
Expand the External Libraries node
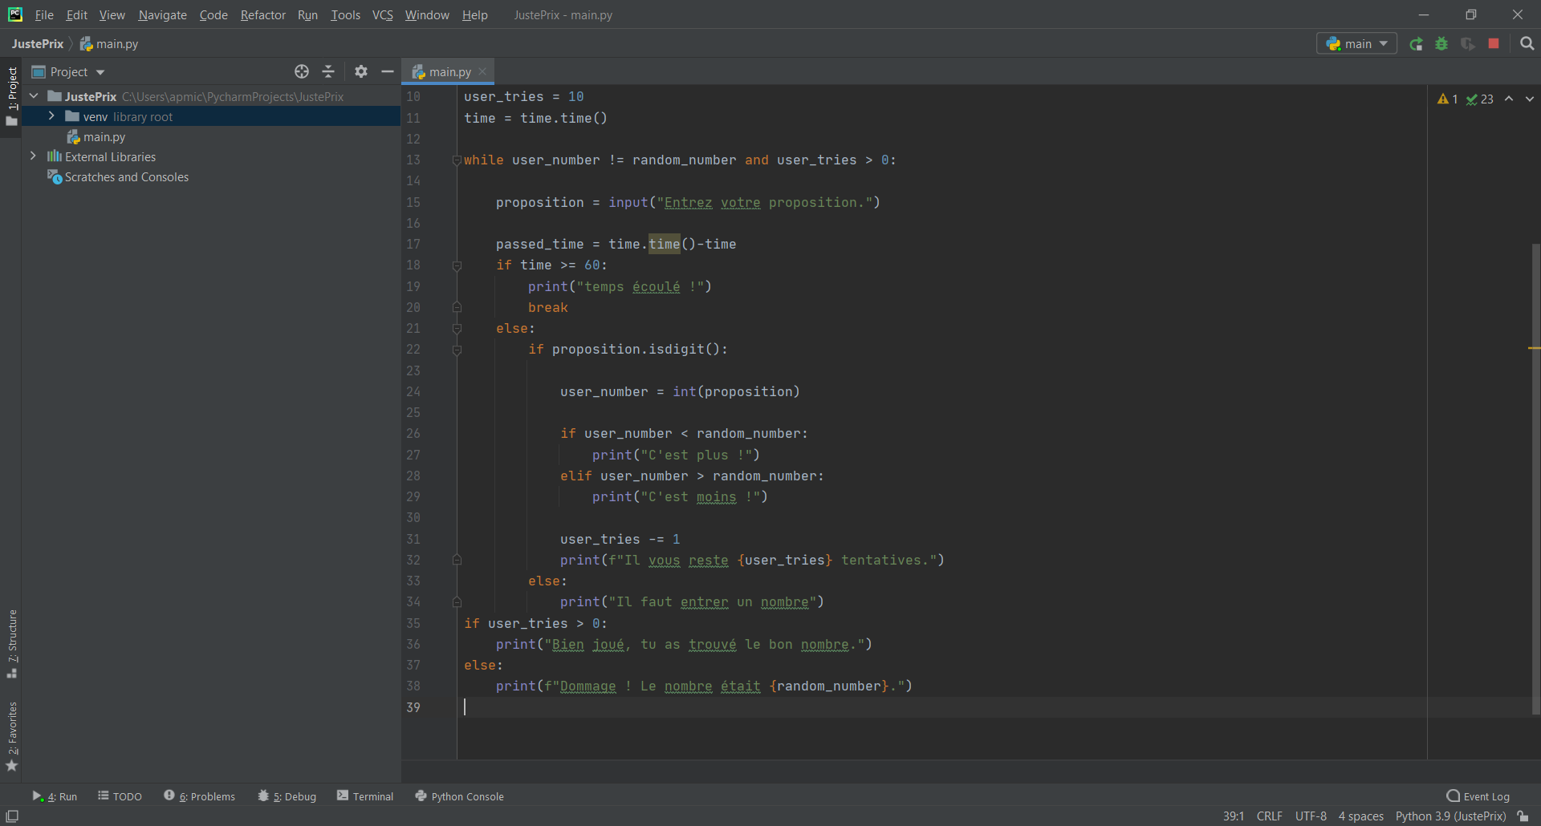pyautogui.click(x=33, y=156)
